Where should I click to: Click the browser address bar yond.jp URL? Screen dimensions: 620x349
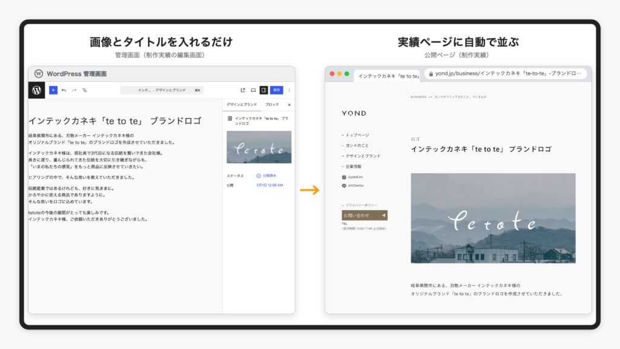point(506,73)
